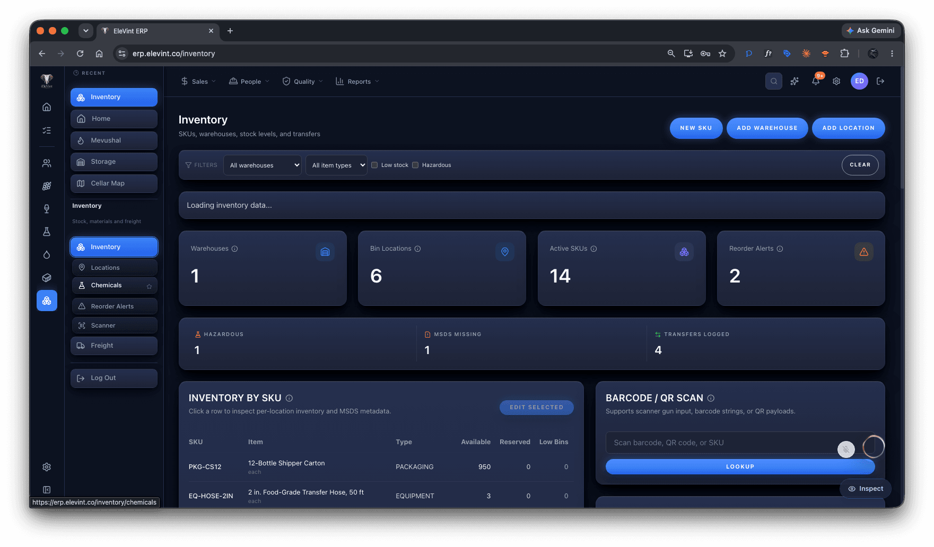Focus the Scan barcode, QR code, or SKU field
Viewport: 934px width, 547px height.
tap(740, 443)
